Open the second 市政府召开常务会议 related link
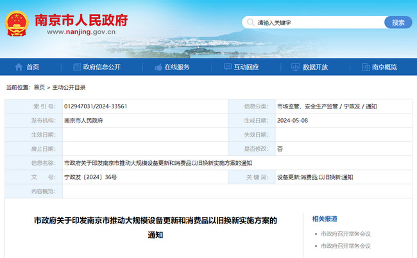 coord(346,246)
